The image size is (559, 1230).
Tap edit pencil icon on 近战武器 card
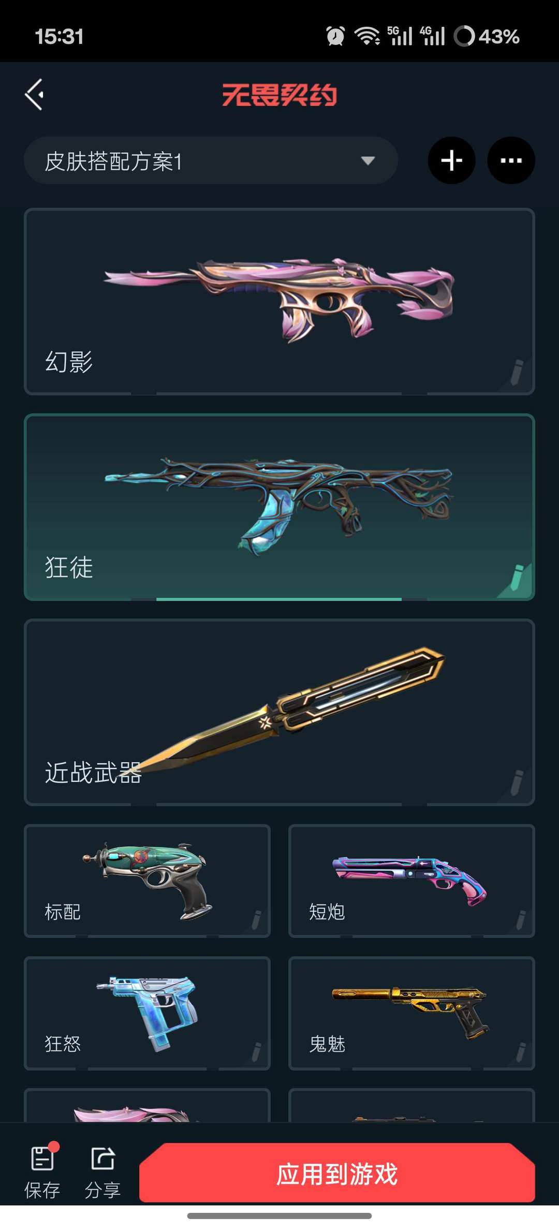[x=517, y=782]
